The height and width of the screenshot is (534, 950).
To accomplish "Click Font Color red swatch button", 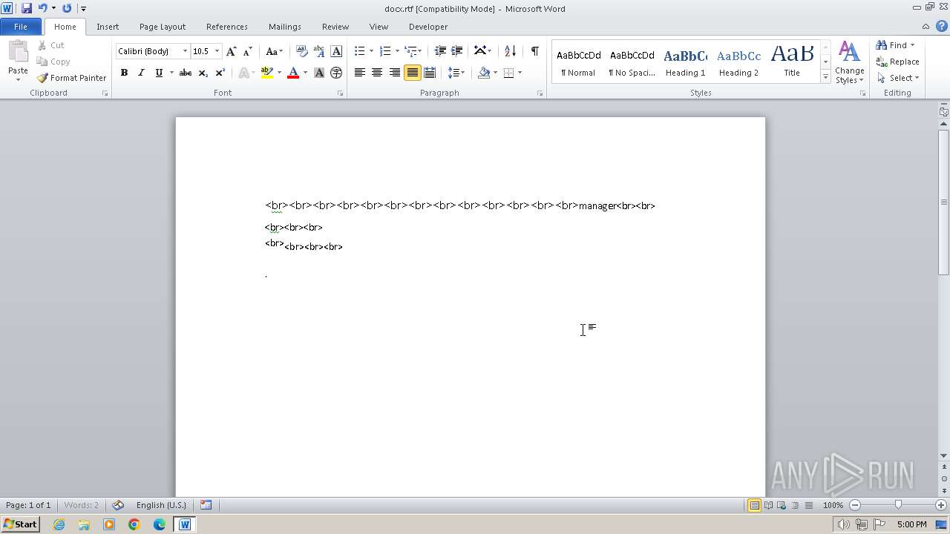I will point(293,73).
